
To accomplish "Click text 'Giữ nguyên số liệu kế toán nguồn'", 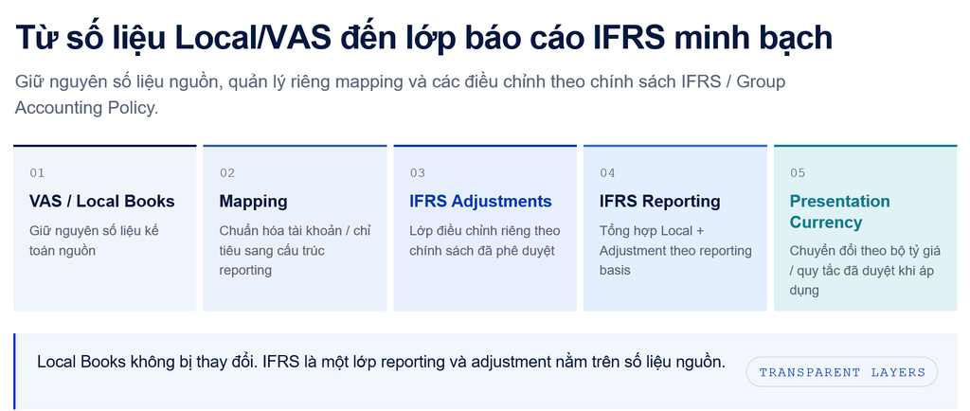I will coord(94,241).
